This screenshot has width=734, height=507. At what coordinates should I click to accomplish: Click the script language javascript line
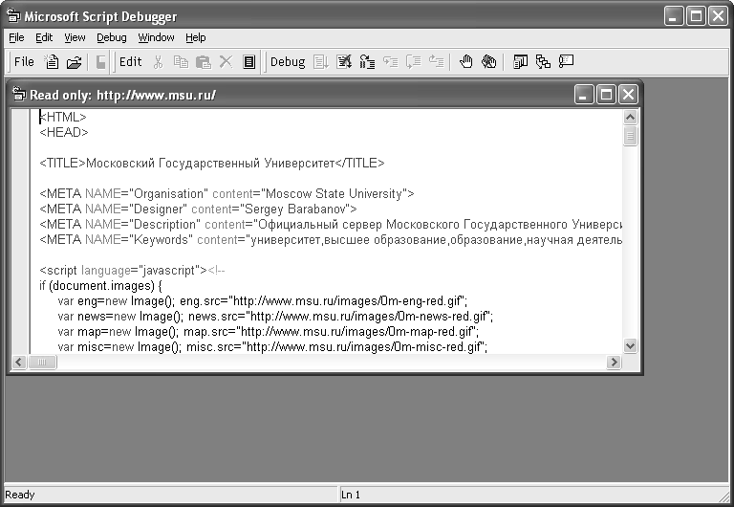click(133, 271)
